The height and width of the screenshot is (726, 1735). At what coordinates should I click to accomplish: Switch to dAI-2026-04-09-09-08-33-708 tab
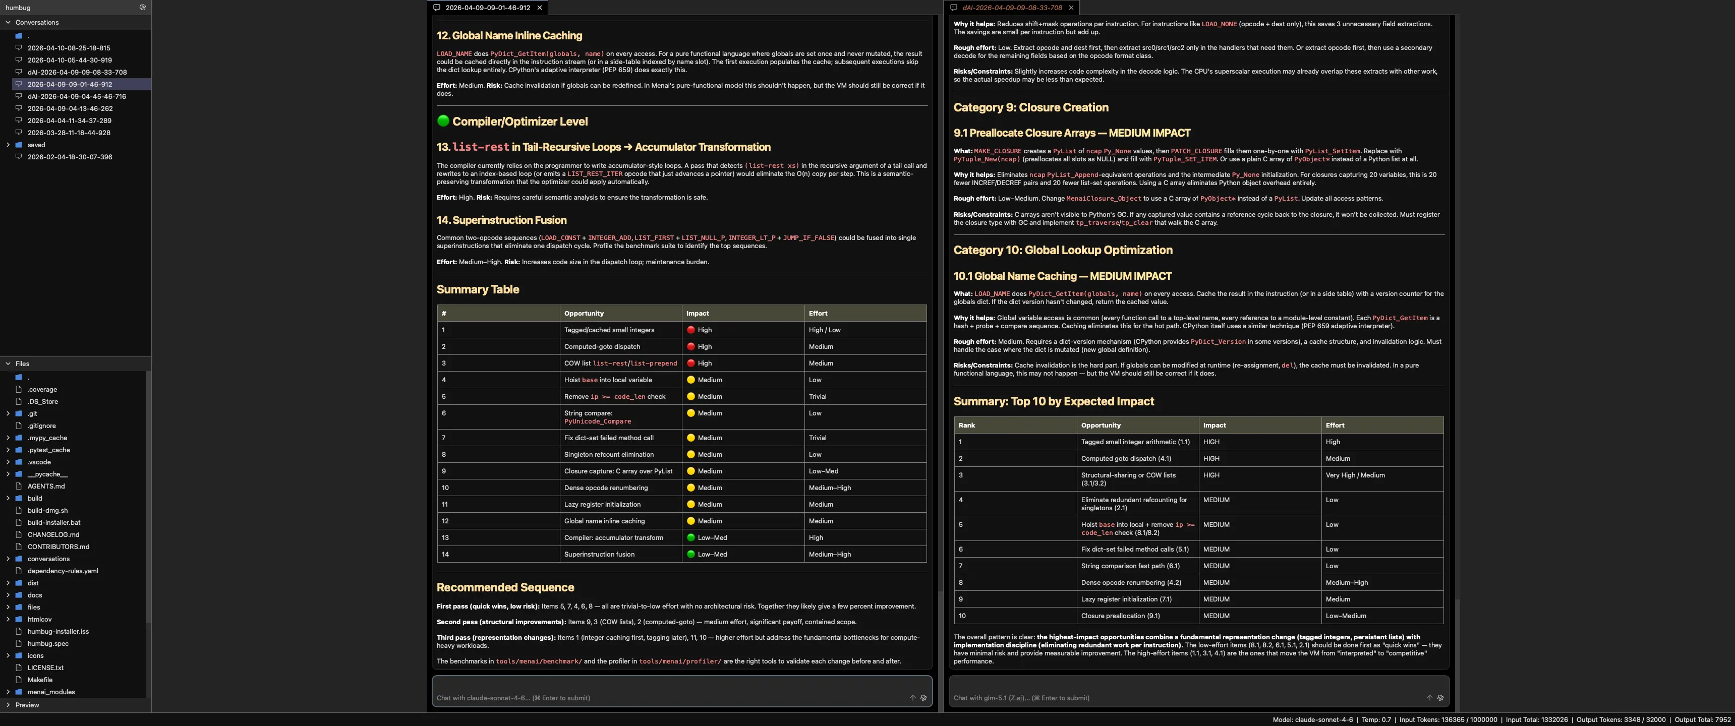pyautogui.click(x=1012, y=8)
